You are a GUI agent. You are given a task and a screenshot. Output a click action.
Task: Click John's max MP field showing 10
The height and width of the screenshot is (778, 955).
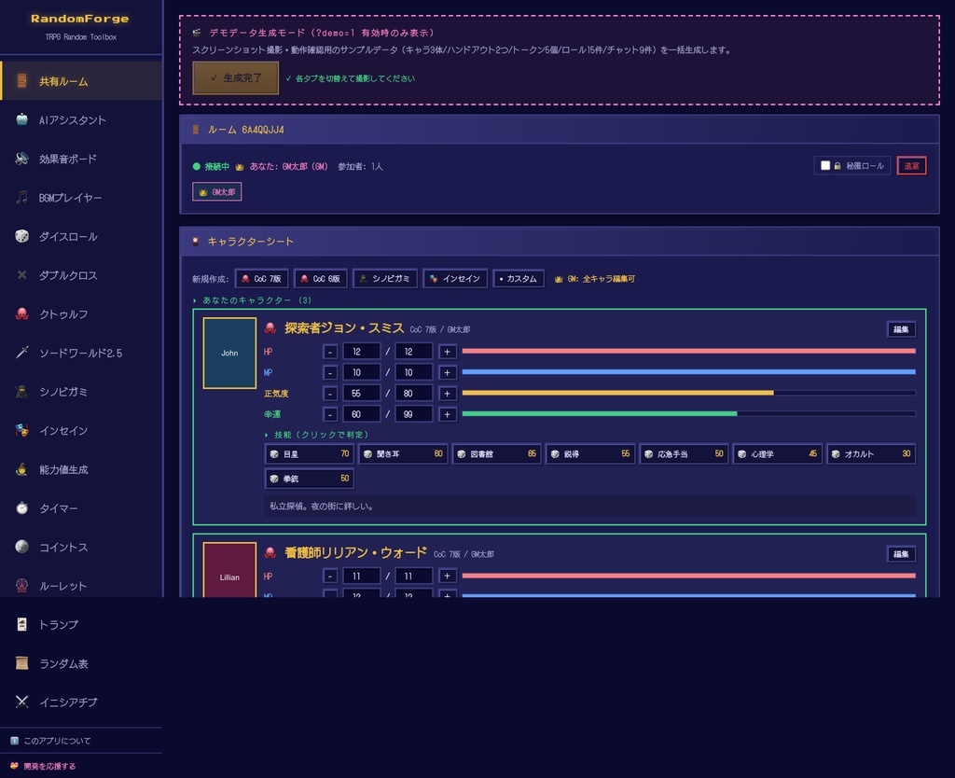pyautogui.click(x=413, y=372)
